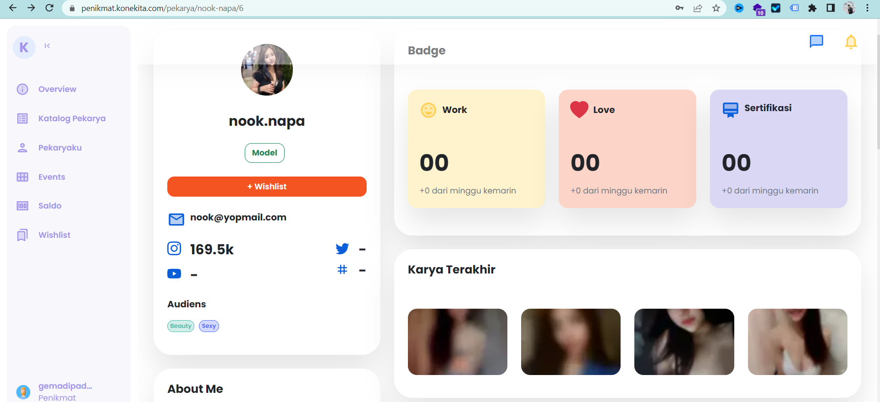Click the Love badge card
Screen dimensions: 880x402
coord(627,149)
